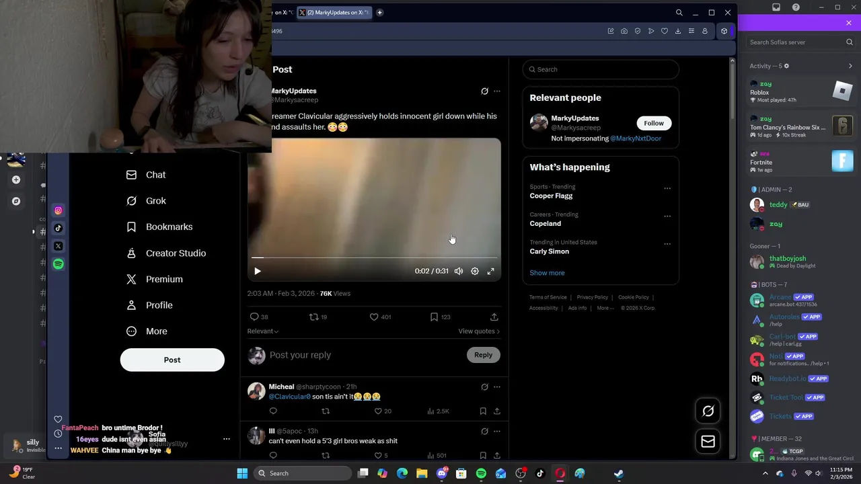
Task: Open TikTok in browser sidebar
Action: (x=59, y=229)
